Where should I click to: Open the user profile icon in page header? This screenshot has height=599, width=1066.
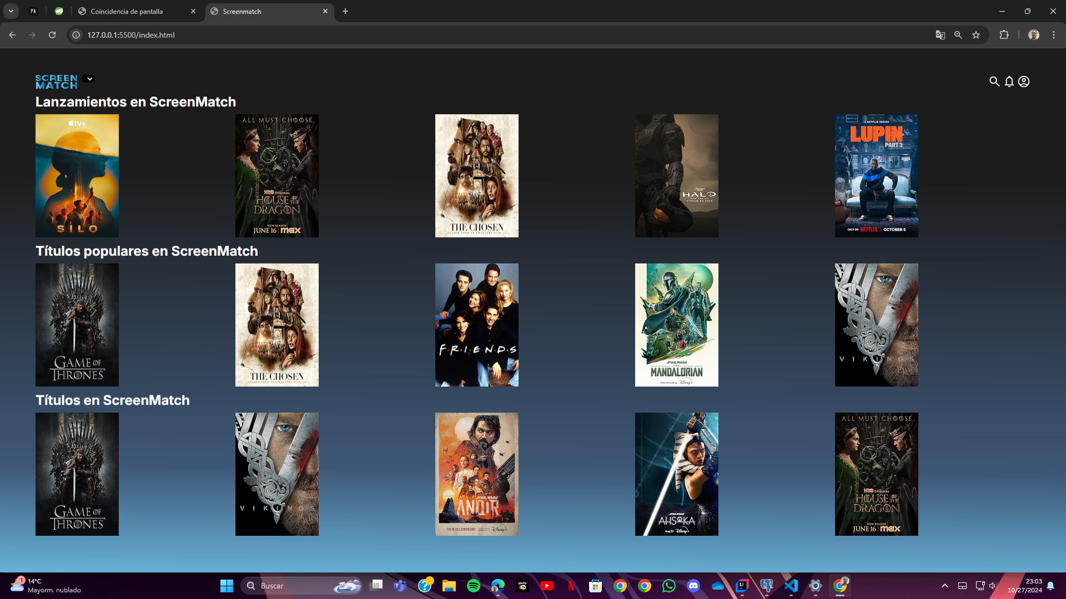[1024, 82]
